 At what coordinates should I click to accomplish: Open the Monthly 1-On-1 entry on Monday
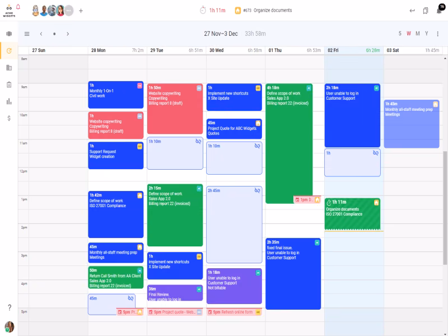pos(116,95)
